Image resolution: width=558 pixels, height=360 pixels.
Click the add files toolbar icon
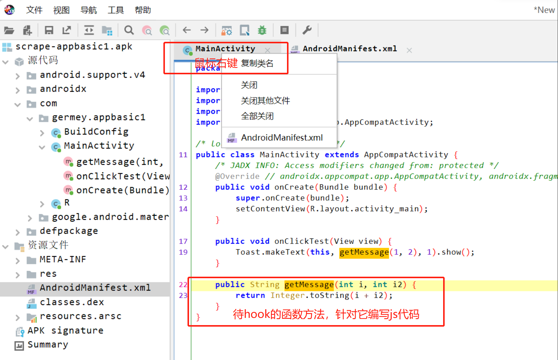[x=27, y=30]
